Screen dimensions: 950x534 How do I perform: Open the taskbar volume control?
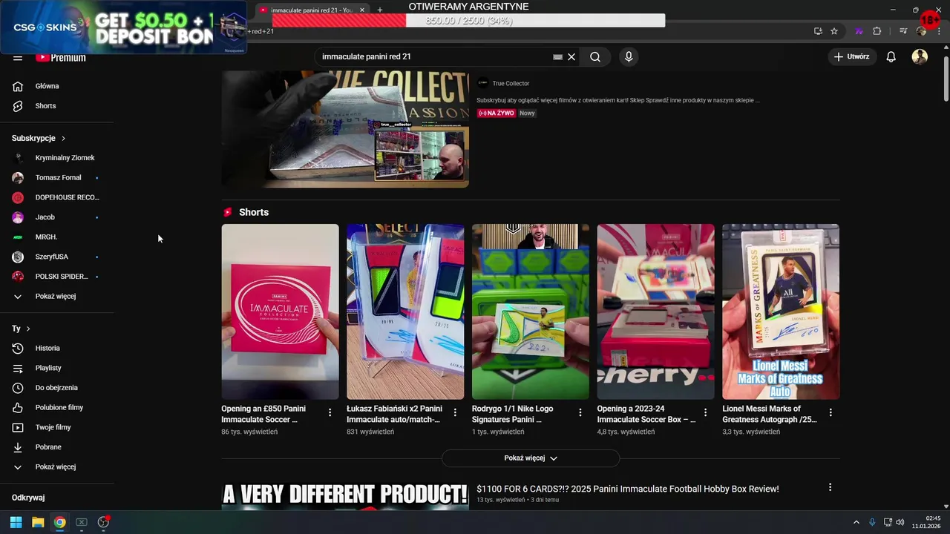click(900, 522)
